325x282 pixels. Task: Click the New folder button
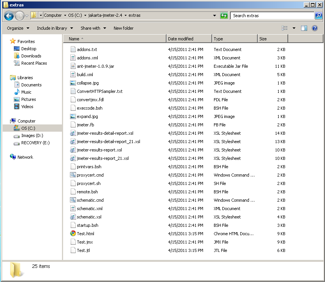[123, 28]
